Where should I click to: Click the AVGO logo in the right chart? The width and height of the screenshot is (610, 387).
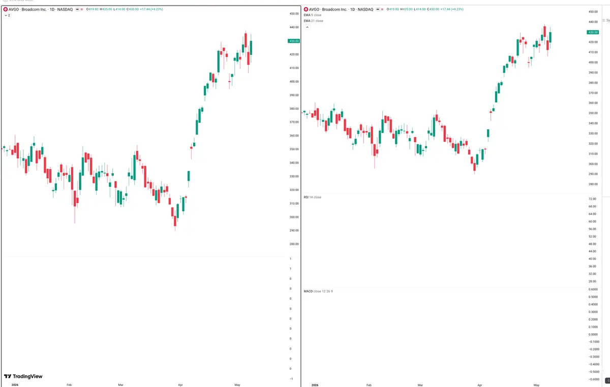point(306,9)
